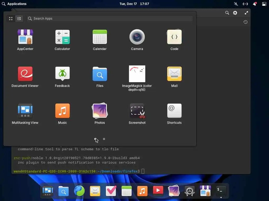Open Multitasking View from the grid
Viewport: 269px width, 201px height.
[25, 114]
